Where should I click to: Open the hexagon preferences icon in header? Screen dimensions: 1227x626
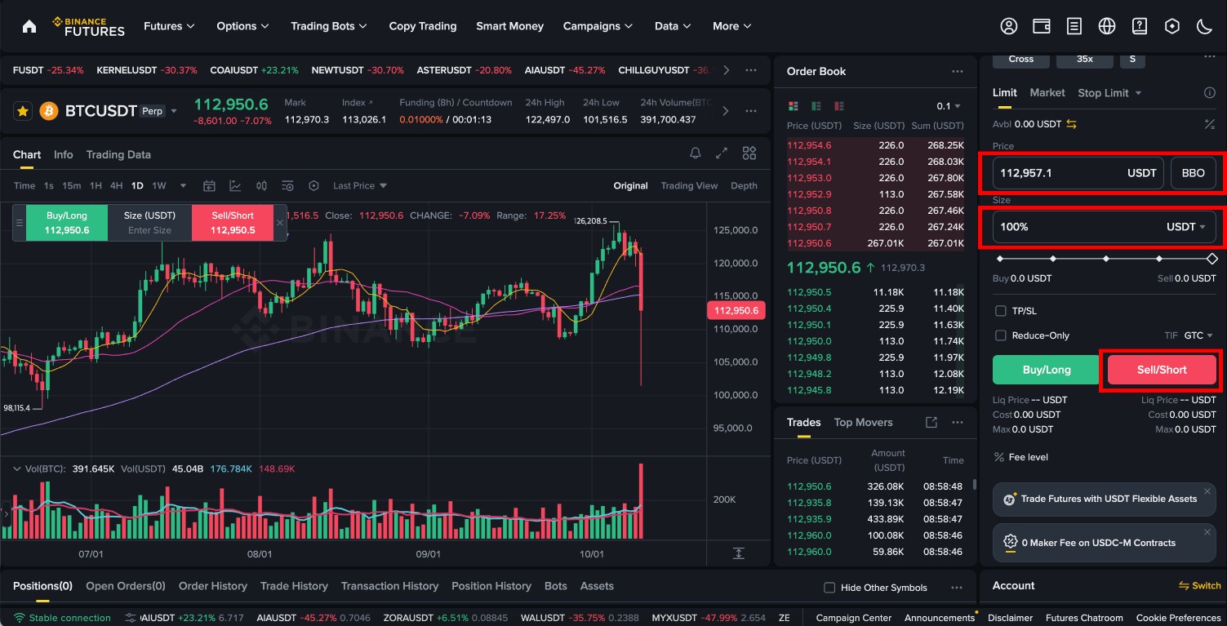tap(1172, 26)
